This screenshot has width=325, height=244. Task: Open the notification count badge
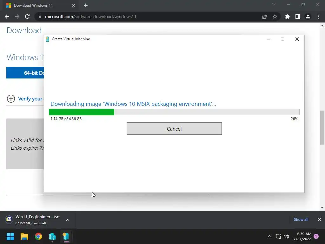(x=316, y=236)
